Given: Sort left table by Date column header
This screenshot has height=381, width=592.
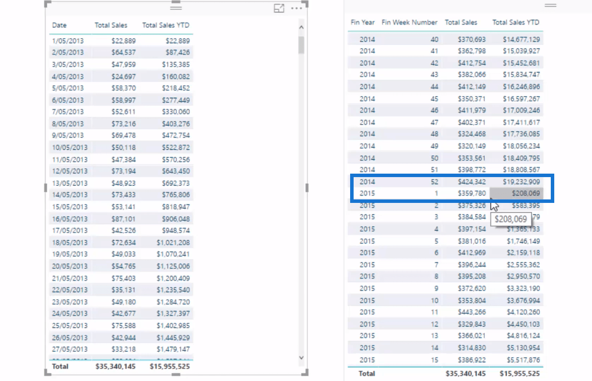Looking at the screenshot, I should [59, 25].
